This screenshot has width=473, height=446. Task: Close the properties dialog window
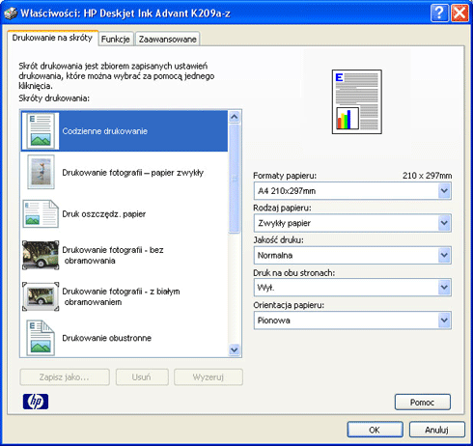pyautogui.click(x=459, y=14)
